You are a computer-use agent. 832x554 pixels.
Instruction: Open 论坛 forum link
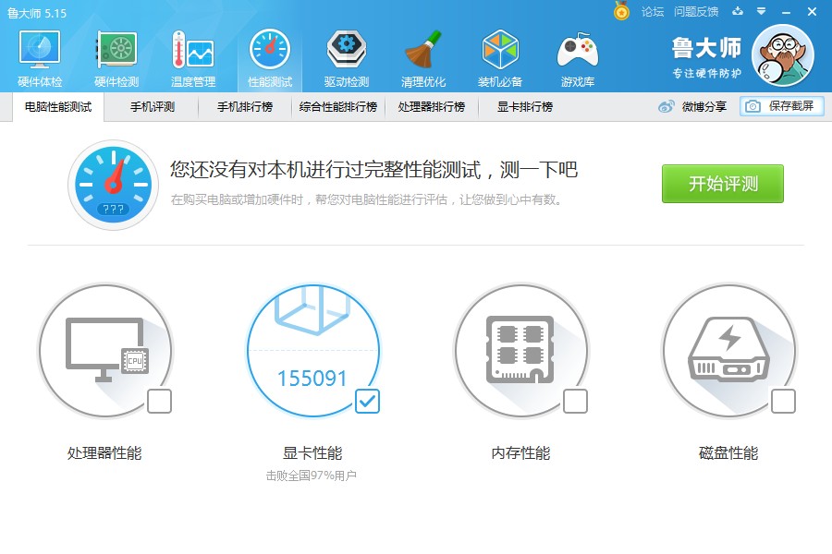coord(653,12)
